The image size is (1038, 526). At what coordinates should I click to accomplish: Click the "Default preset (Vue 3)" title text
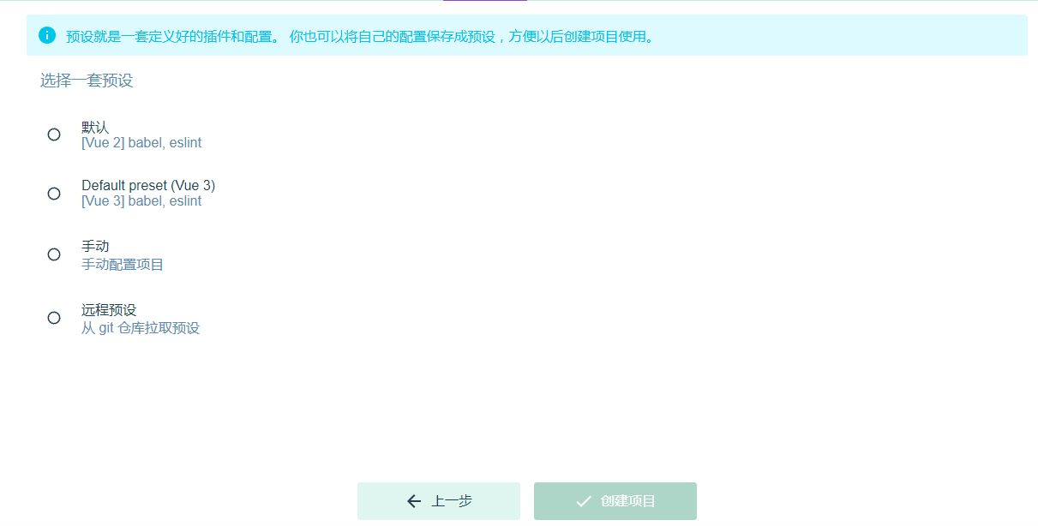tap(148, 185)
